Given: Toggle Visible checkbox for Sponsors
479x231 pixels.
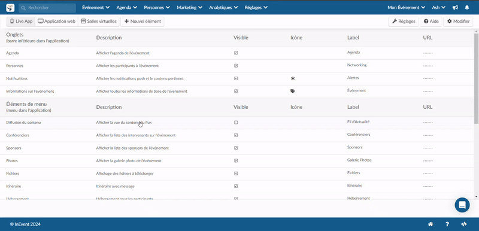Looking at the screenshot, I should (x=236, y=148).
